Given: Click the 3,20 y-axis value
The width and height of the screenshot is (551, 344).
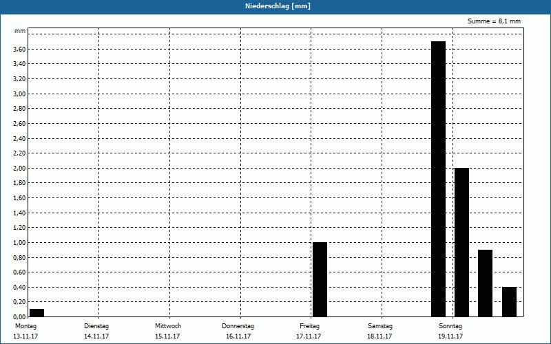Looking at the screenshot, I should point(19,79).
